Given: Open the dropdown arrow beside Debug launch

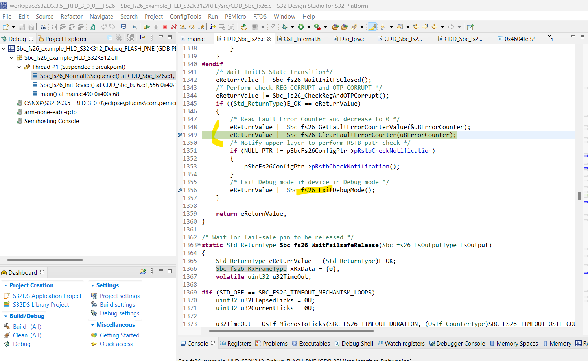Looking at the screenshot, I should click(292, 27).
